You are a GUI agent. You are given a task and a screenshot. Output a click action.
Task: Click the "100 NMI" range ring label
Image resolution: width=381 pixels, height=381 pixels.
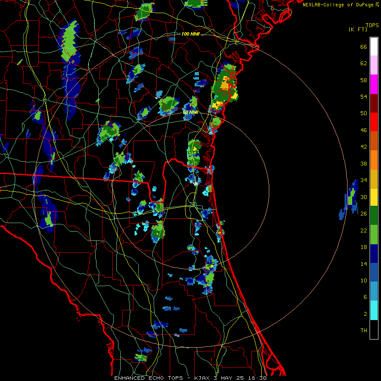tap(190, 34)
